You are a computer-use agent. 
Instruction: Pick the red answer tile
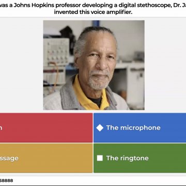(x=47, y=128)
